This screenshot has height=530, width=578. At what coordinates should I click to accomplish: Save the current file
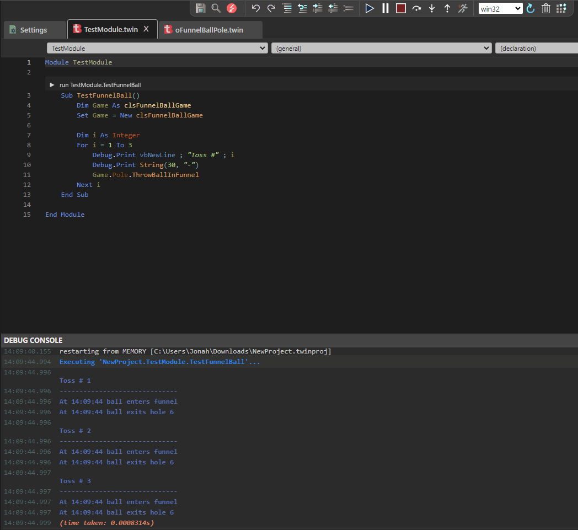200,8
